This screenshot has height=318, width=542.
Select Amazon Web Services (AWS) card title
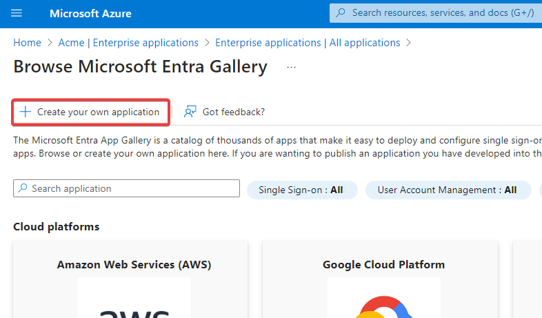coord(134,264)
